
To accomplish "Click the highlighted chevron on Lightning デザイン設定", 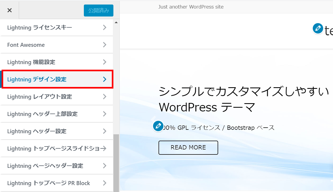I will click(105, 79).
